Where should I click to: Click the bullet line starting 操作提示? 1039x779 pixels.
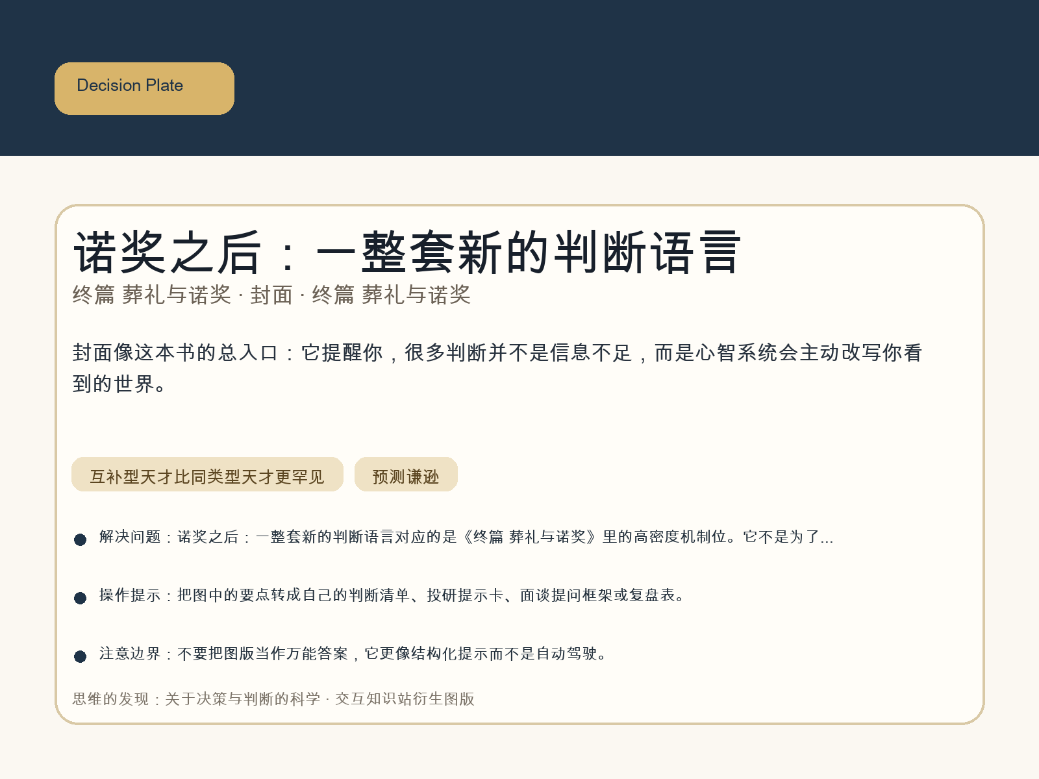[392, 595]
